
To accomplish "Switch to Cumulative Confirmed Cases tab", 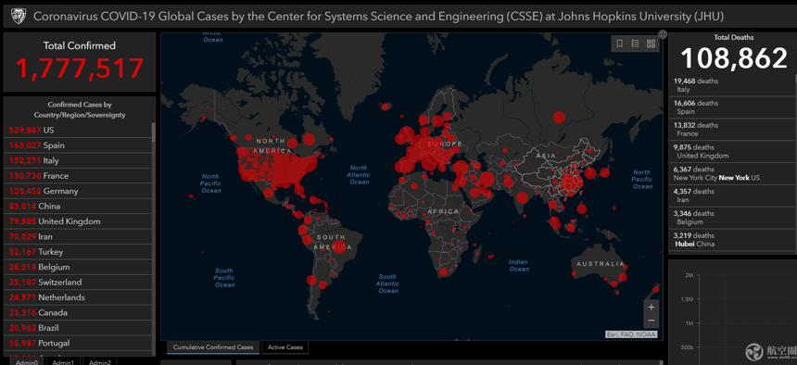I will coord(213,347).
